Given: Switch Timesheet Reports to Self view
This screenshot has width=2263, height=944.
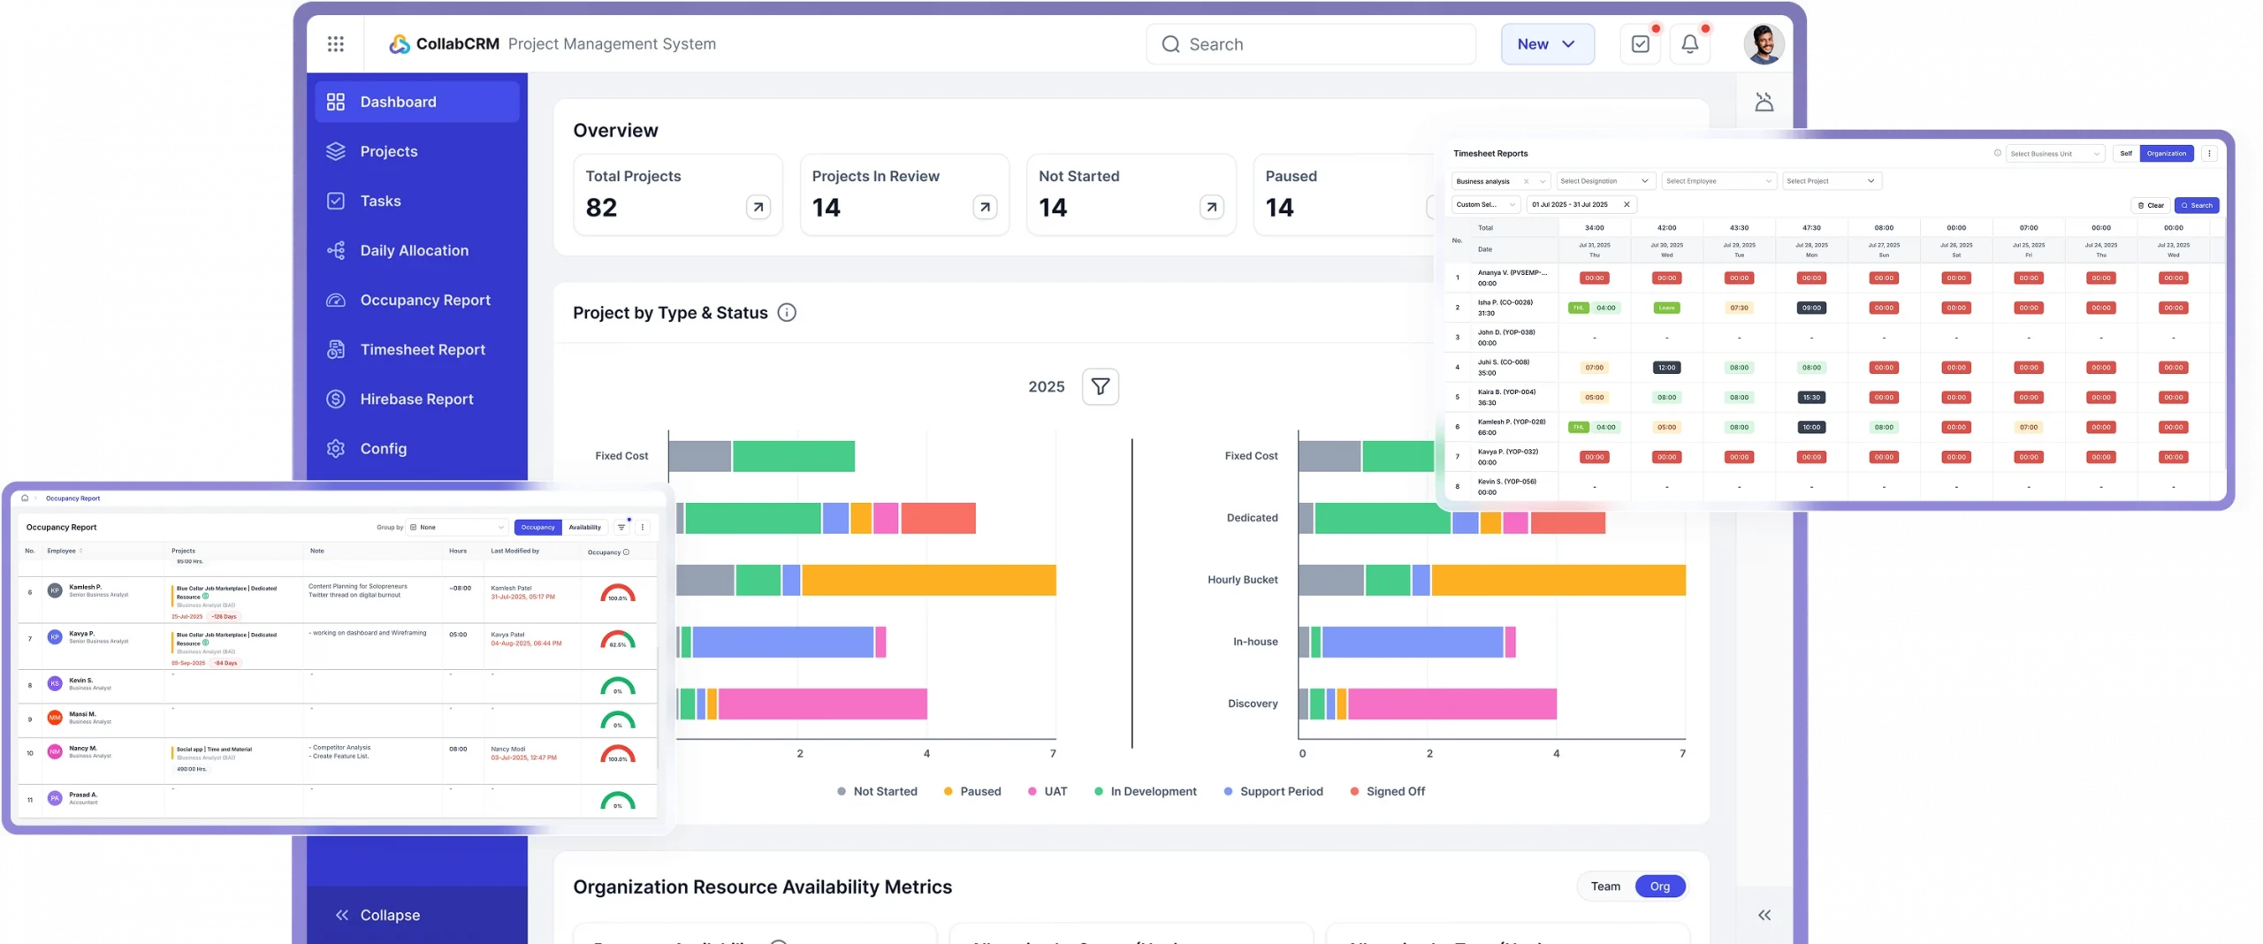Looking at the screenshot, I should pyautogui.click(x=2125, y=154).
